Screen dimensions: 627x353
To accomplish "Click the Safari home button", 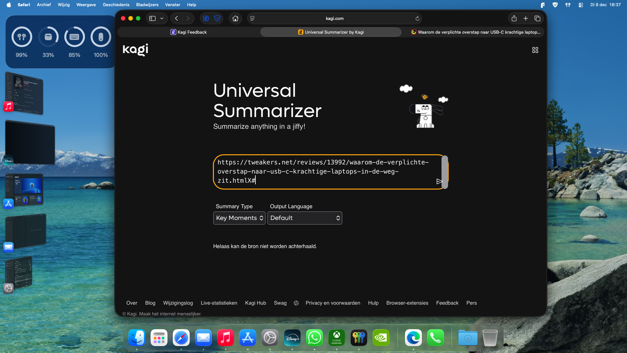I will [x=235, y=19].
